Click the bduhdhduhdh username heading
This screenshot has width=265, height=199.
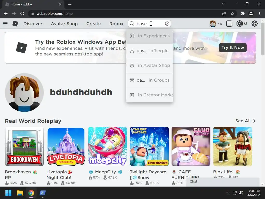pyautogui.click(x=81, y=92)
